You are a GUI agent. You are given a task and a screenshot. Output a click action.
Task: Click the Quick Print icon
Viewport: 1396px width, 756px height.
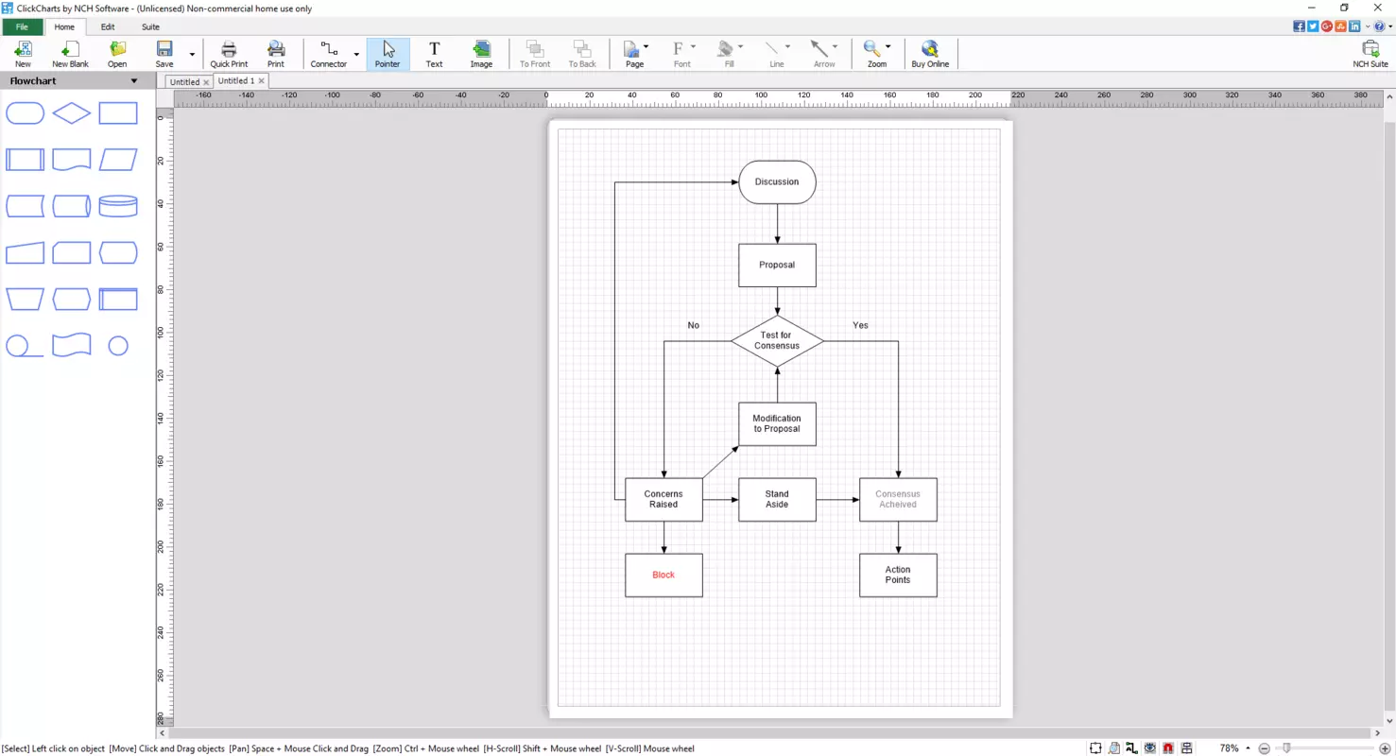[229, 54]
